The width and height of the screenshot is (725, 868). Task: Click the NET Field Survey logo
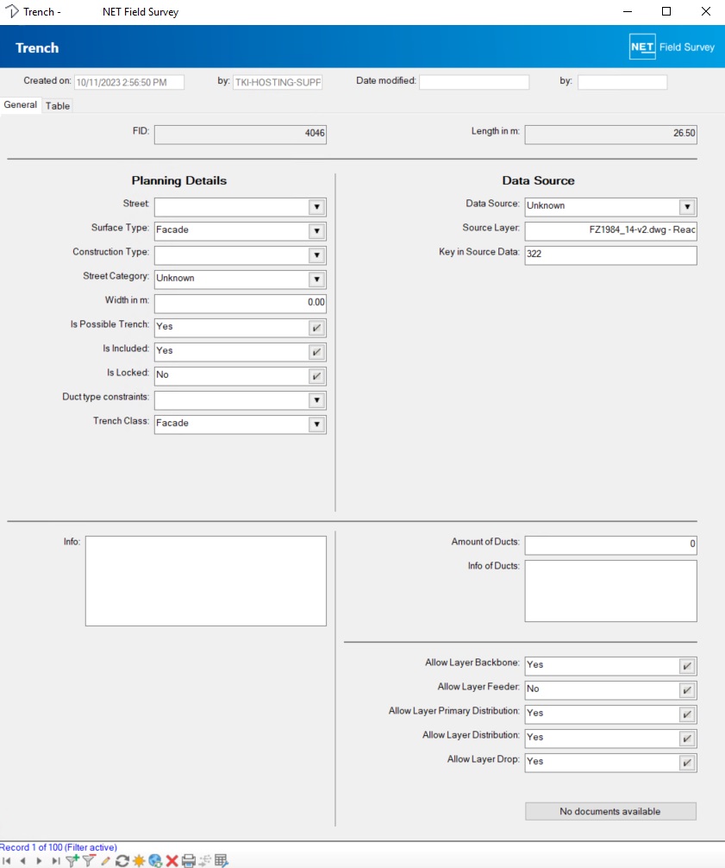[672, 47]
